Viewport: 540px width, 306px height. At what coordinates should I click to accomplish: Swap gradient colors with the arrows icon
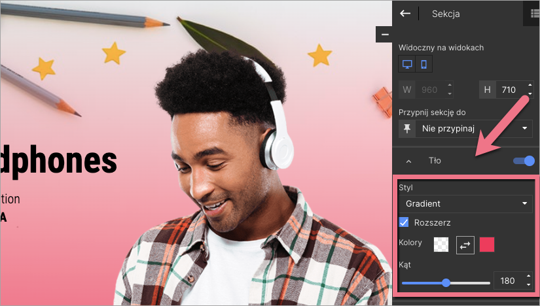[465, 245]
